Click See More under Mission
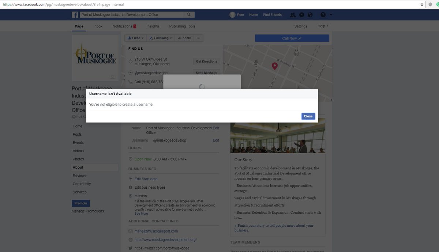Screen dimensions: 439x252 tap(141, 214)
